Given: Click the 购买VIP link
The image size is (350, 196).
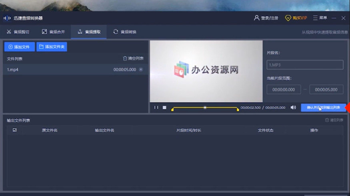Looking at the screenshot, I should point(300,18).
